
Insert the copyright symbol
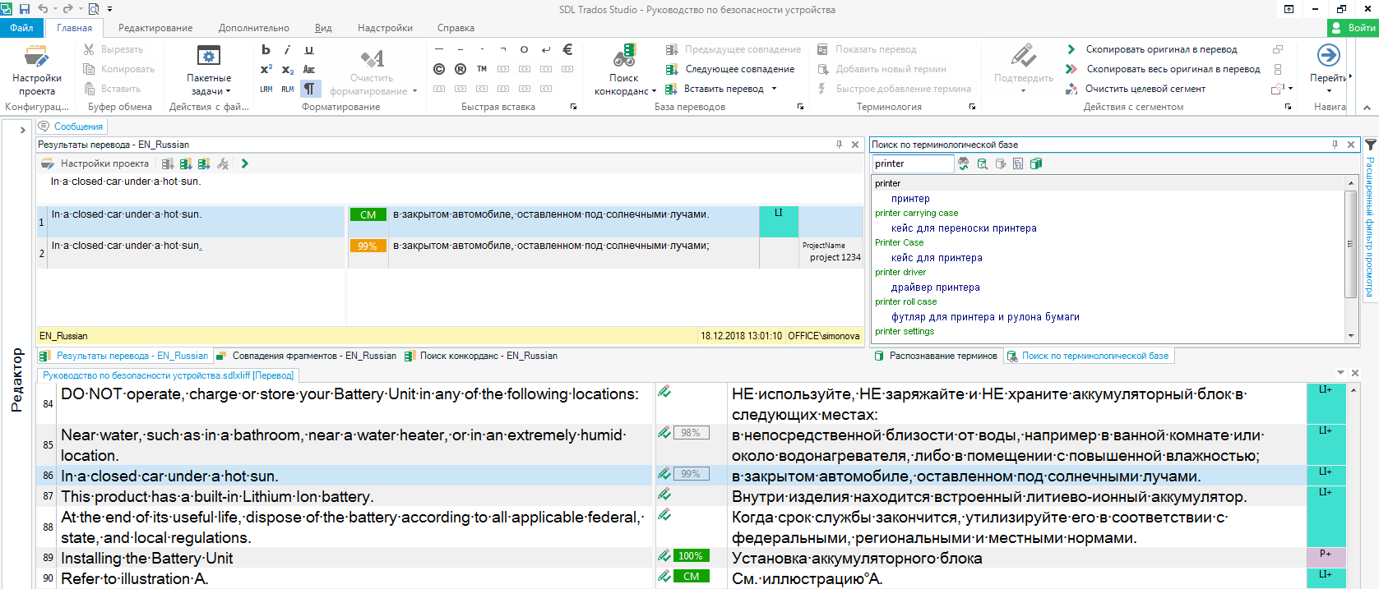[439, 70]
